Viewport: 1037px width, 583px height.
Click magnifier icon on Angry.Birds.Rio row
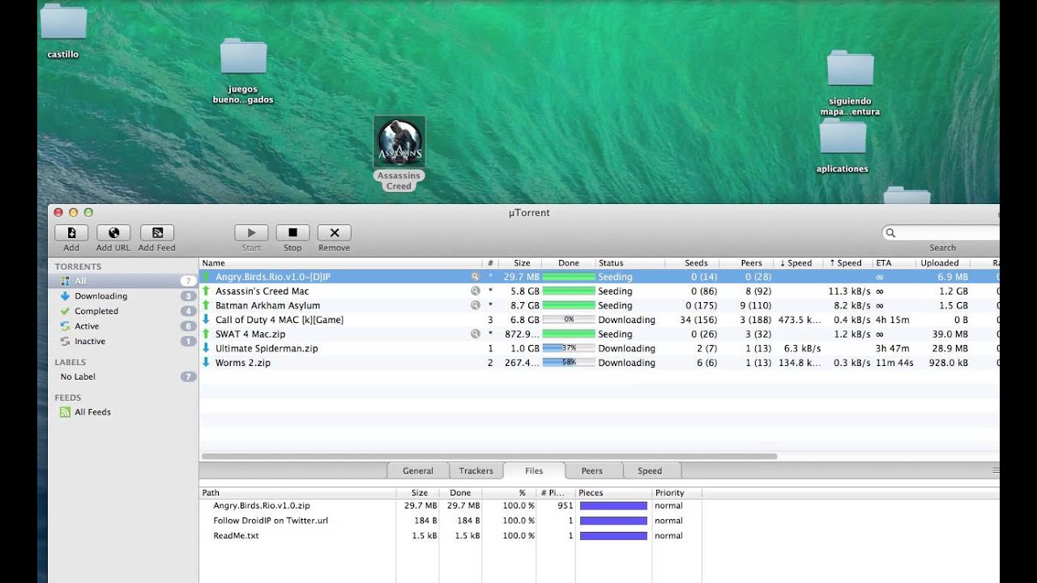476,277
